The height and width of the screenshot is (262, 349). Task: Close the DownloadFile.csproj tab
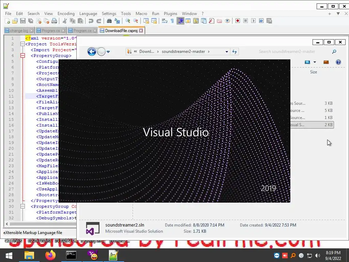141,30
